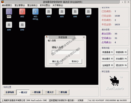The image size is (131, 103).
Task: Click the 注销登录 F5 button
Action: coord(108,65)
